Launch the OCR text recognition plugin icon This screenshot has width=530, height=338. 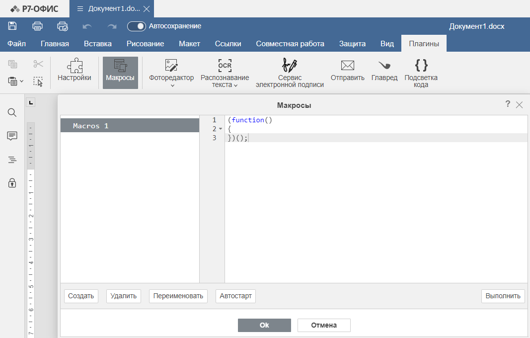pos(225,66)
